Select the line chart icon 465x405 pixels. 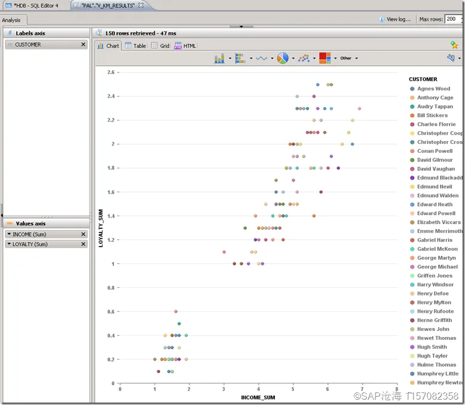261,58
